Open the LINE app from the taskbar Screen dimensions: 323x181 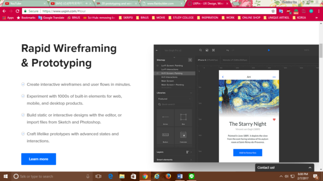pyautogui.click(x=191, y=176)
